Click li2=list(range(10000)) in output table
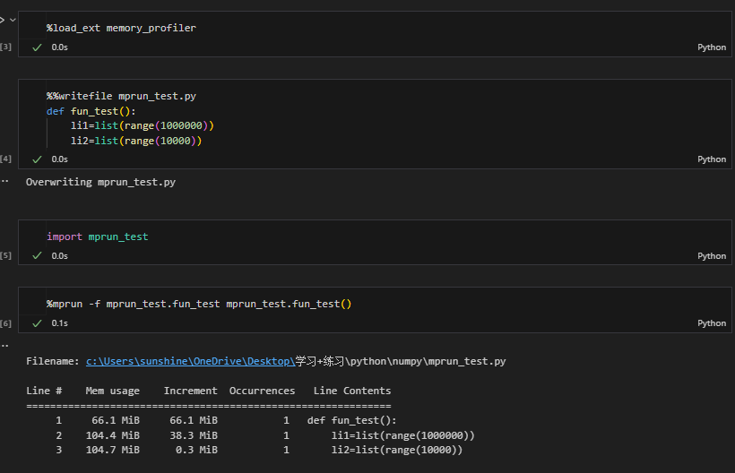The height and width of the screenshot is (473, 735). pos(397,450)
